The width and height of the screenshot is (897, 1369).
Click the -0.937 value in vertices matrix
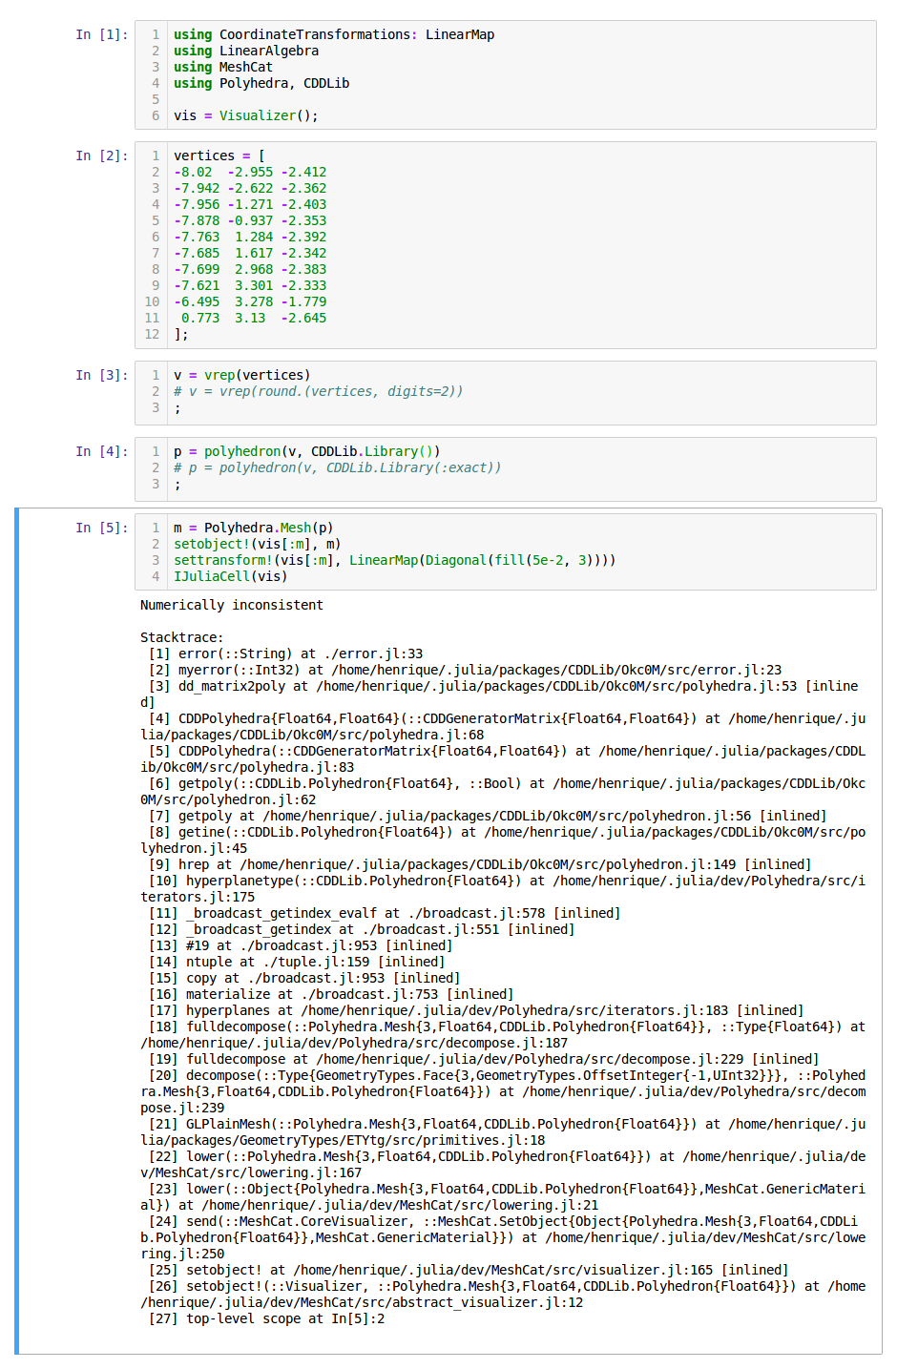[x=251, y=220]
